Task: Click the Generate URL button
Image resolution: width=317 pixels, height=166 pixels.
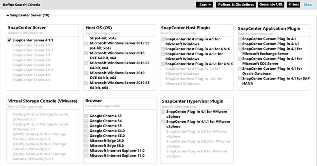Action: coord(271,5)
